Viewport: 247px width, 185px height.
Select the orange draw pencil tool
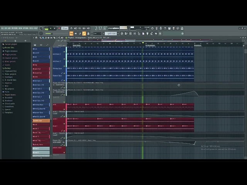pos(84,34)
